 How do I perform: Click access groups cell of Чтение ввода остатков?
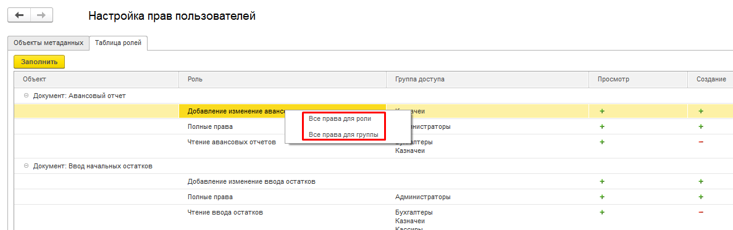point(487,218)
